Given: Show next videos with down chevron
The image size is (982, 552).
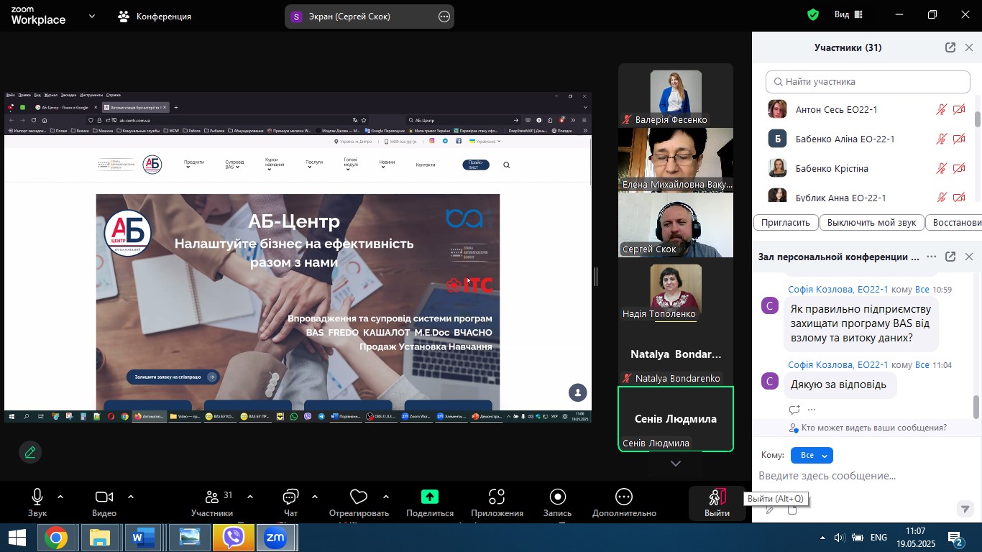Looking at the screenshot, I should coord(676,464).
